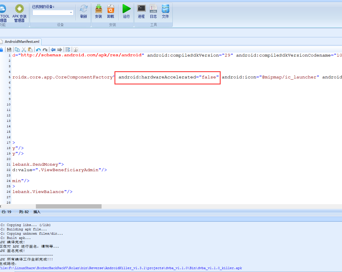
Task: Click the 列: 82 status bar entry
Action: pos(24,212)
